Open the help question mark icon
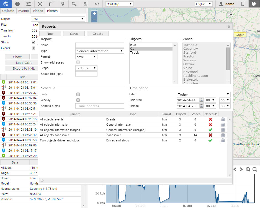This screenshot has height=208, width=260. tap(17, 4)
